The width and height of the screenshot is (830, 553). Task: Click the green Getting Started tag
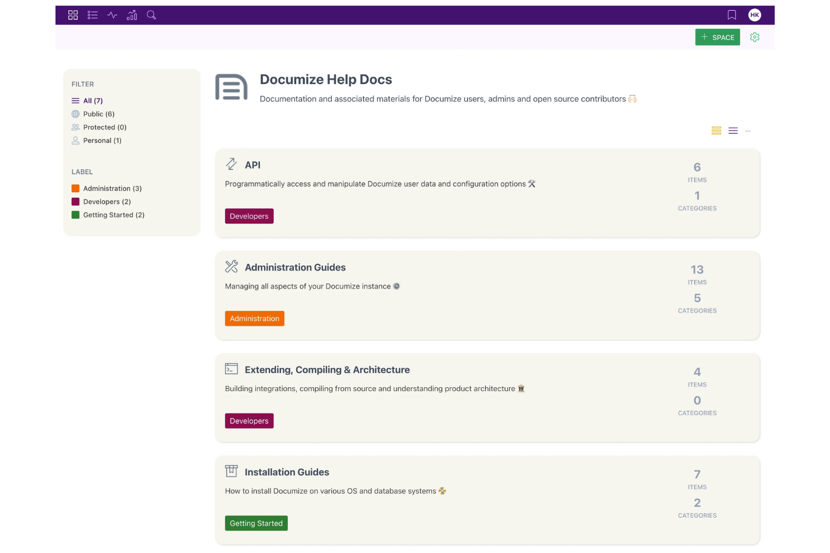[256, 523]
